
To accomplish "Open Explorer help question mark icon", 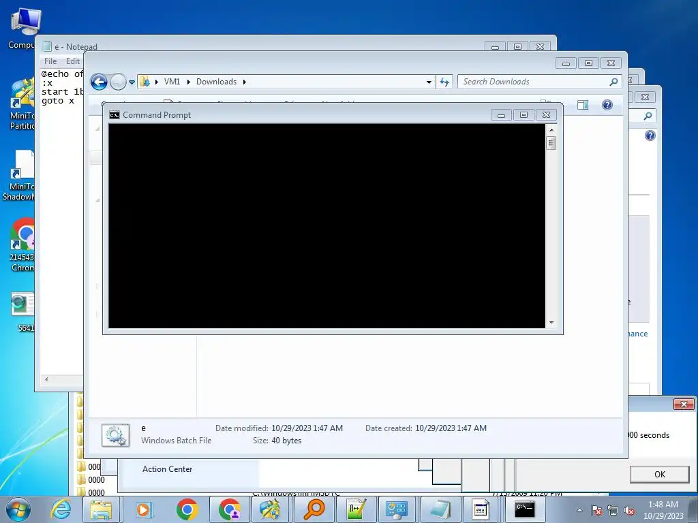I will click(x=607, y=105).
